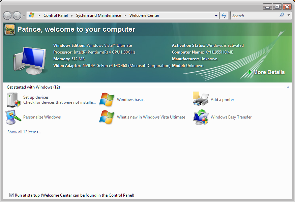Image resolution: width=295 pixels, height=202 pixels.
Task: Open the recent pages dropdown arrow
Action: 24,16
